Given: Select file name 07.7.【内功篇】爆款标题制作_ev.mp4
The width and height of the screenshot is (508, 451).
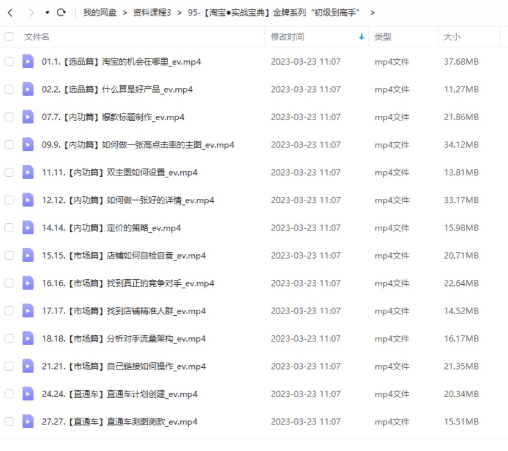Looking at the screenshot, I should [113, 117].
